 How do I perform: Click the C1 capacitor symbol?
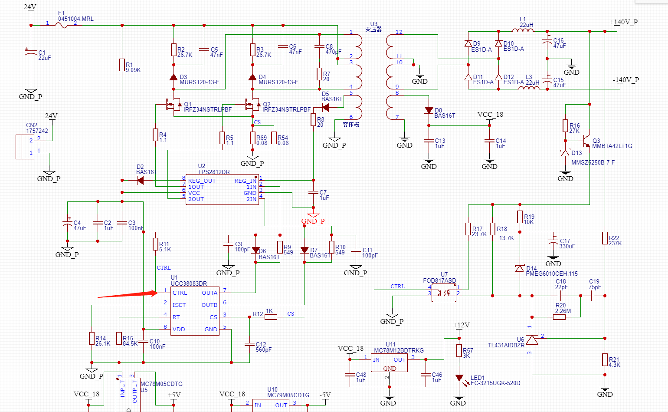(x=31, y=52)
